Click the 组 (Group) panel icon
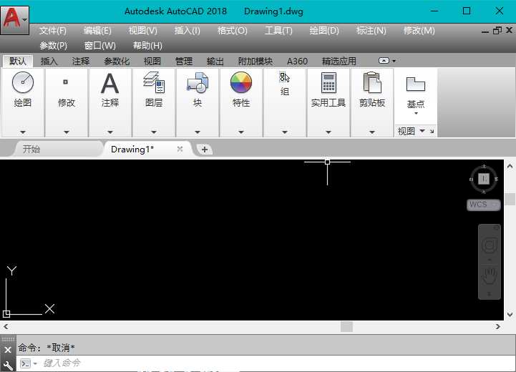This screenshot has height=372, width=516. (285, 77)
